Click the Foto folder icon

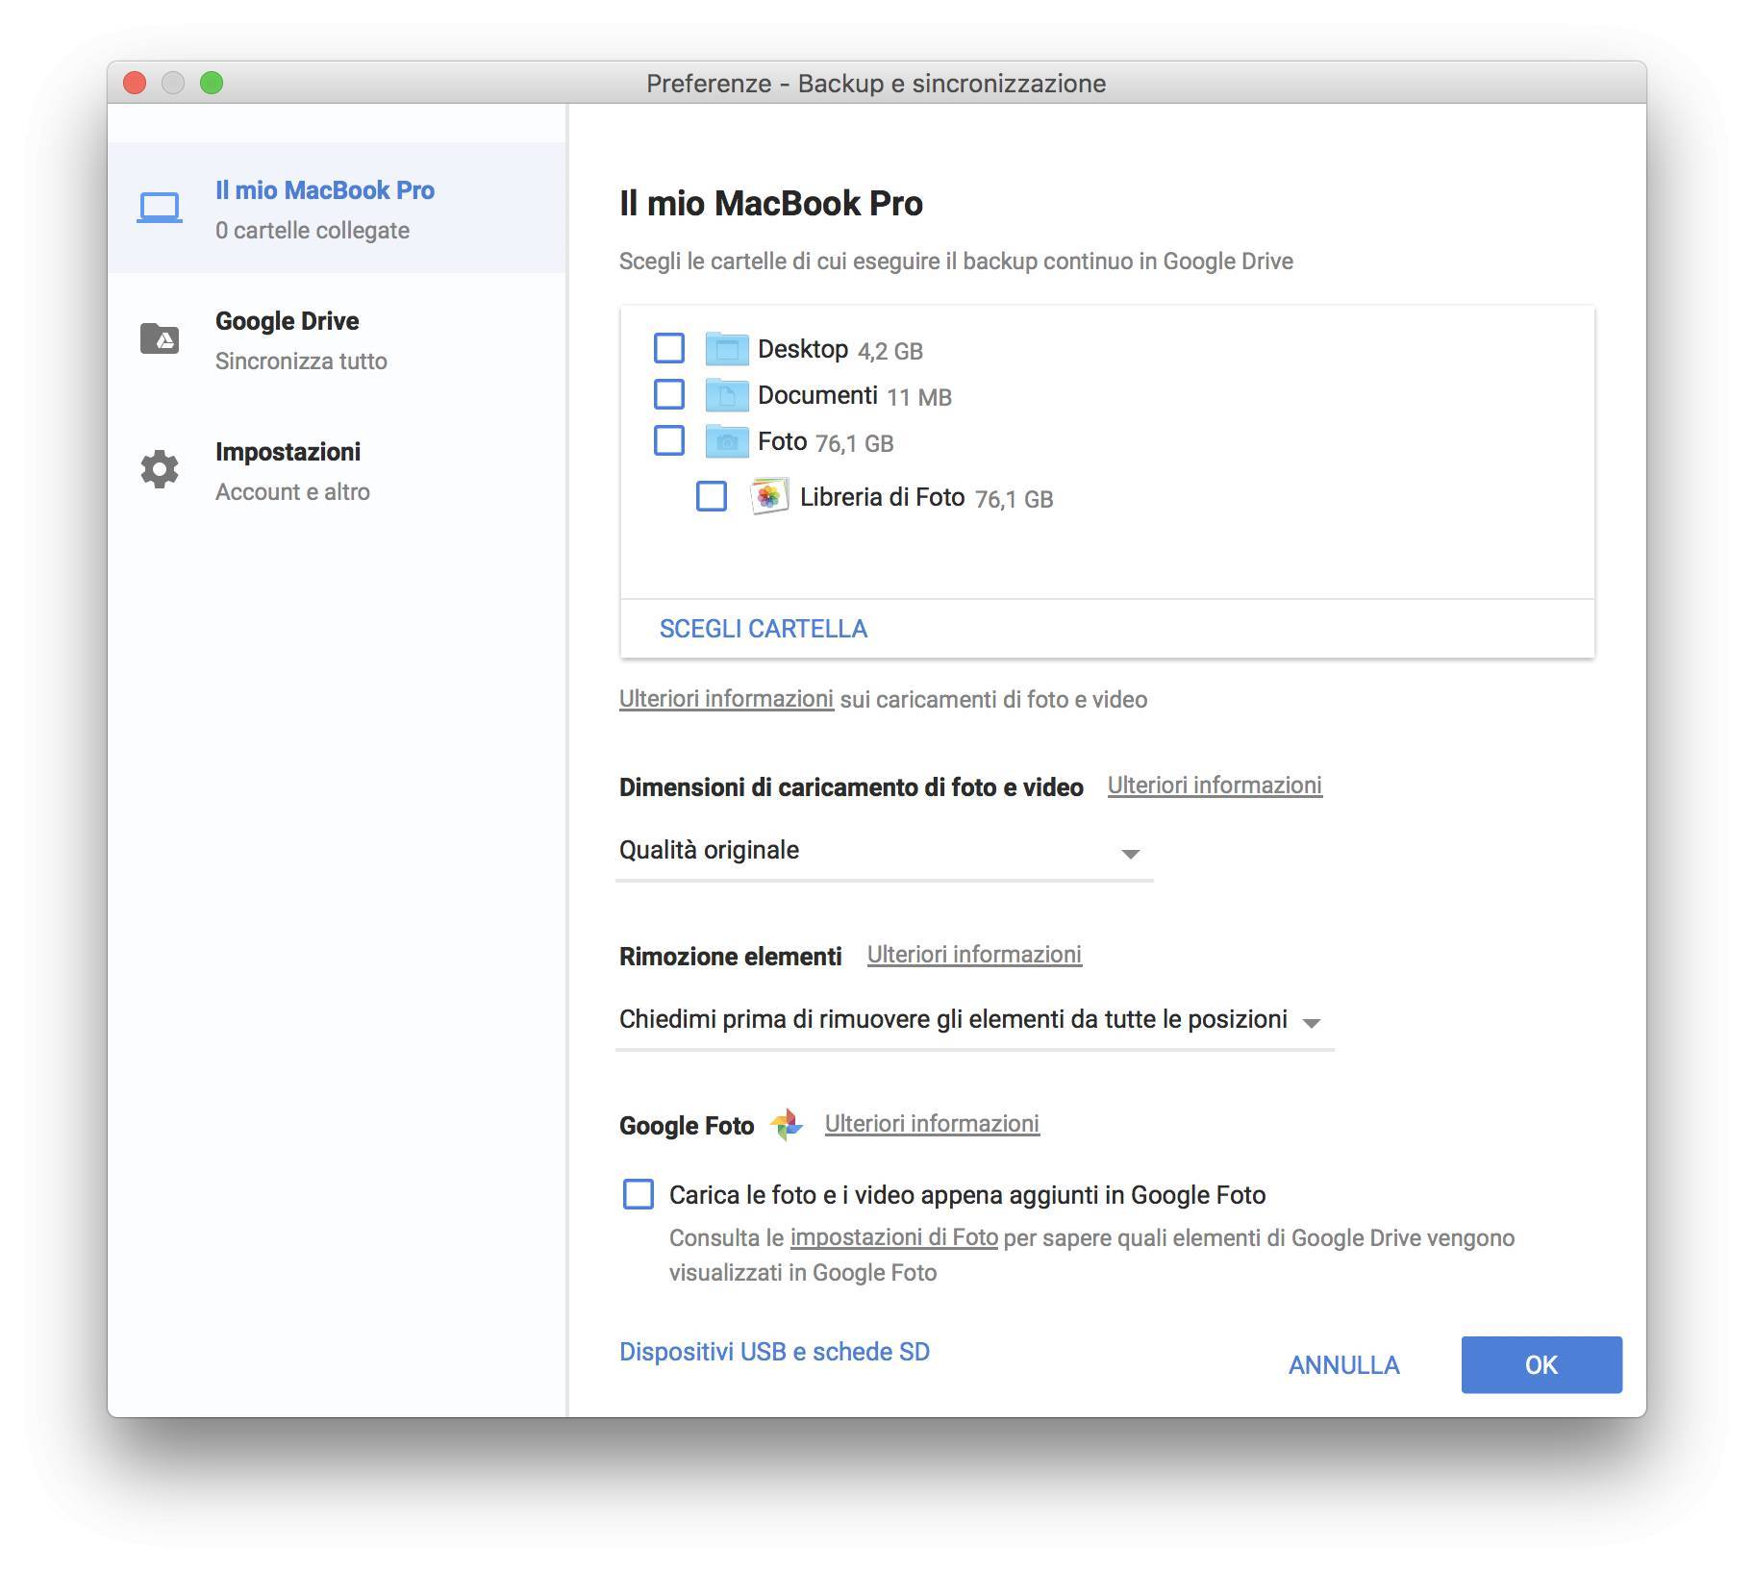[x=727, y=441]
